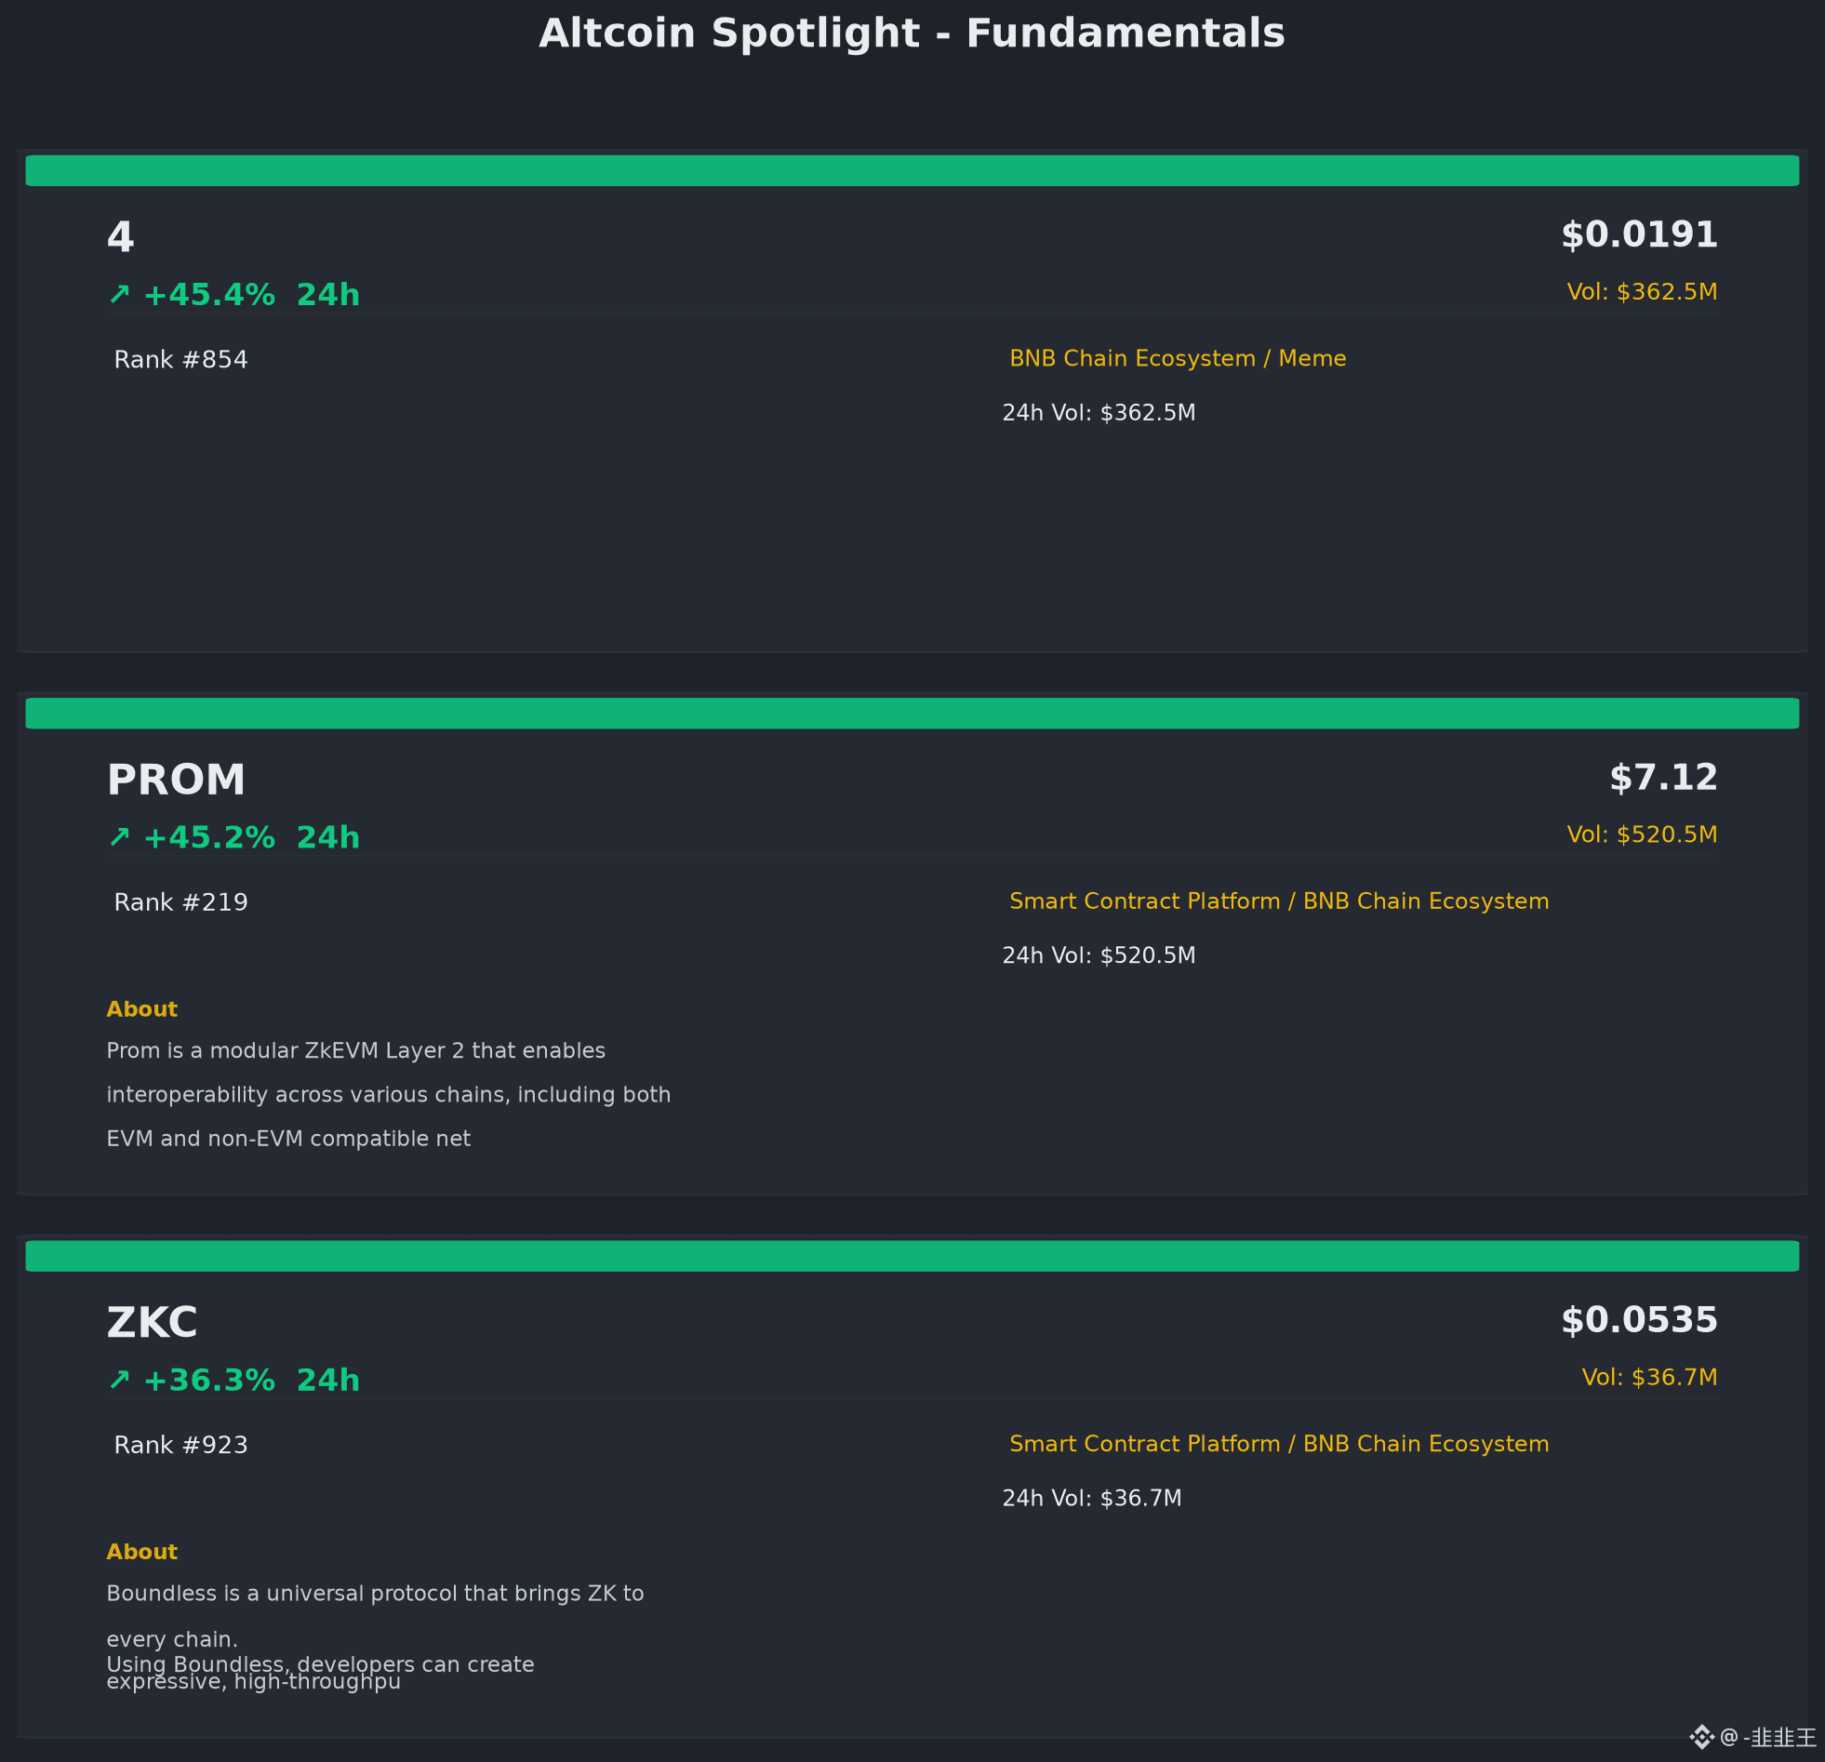This screenshot has width=1825, height=1762.
Task: Click the Altcoin Spotlight - Fundamentals heading
Action: [x=912, y=33]
